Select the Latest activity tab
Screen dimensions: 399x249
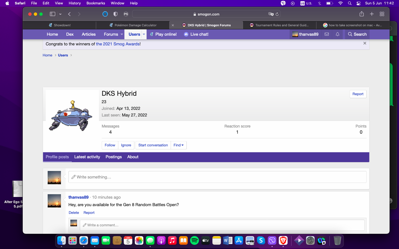pos(87,157)
